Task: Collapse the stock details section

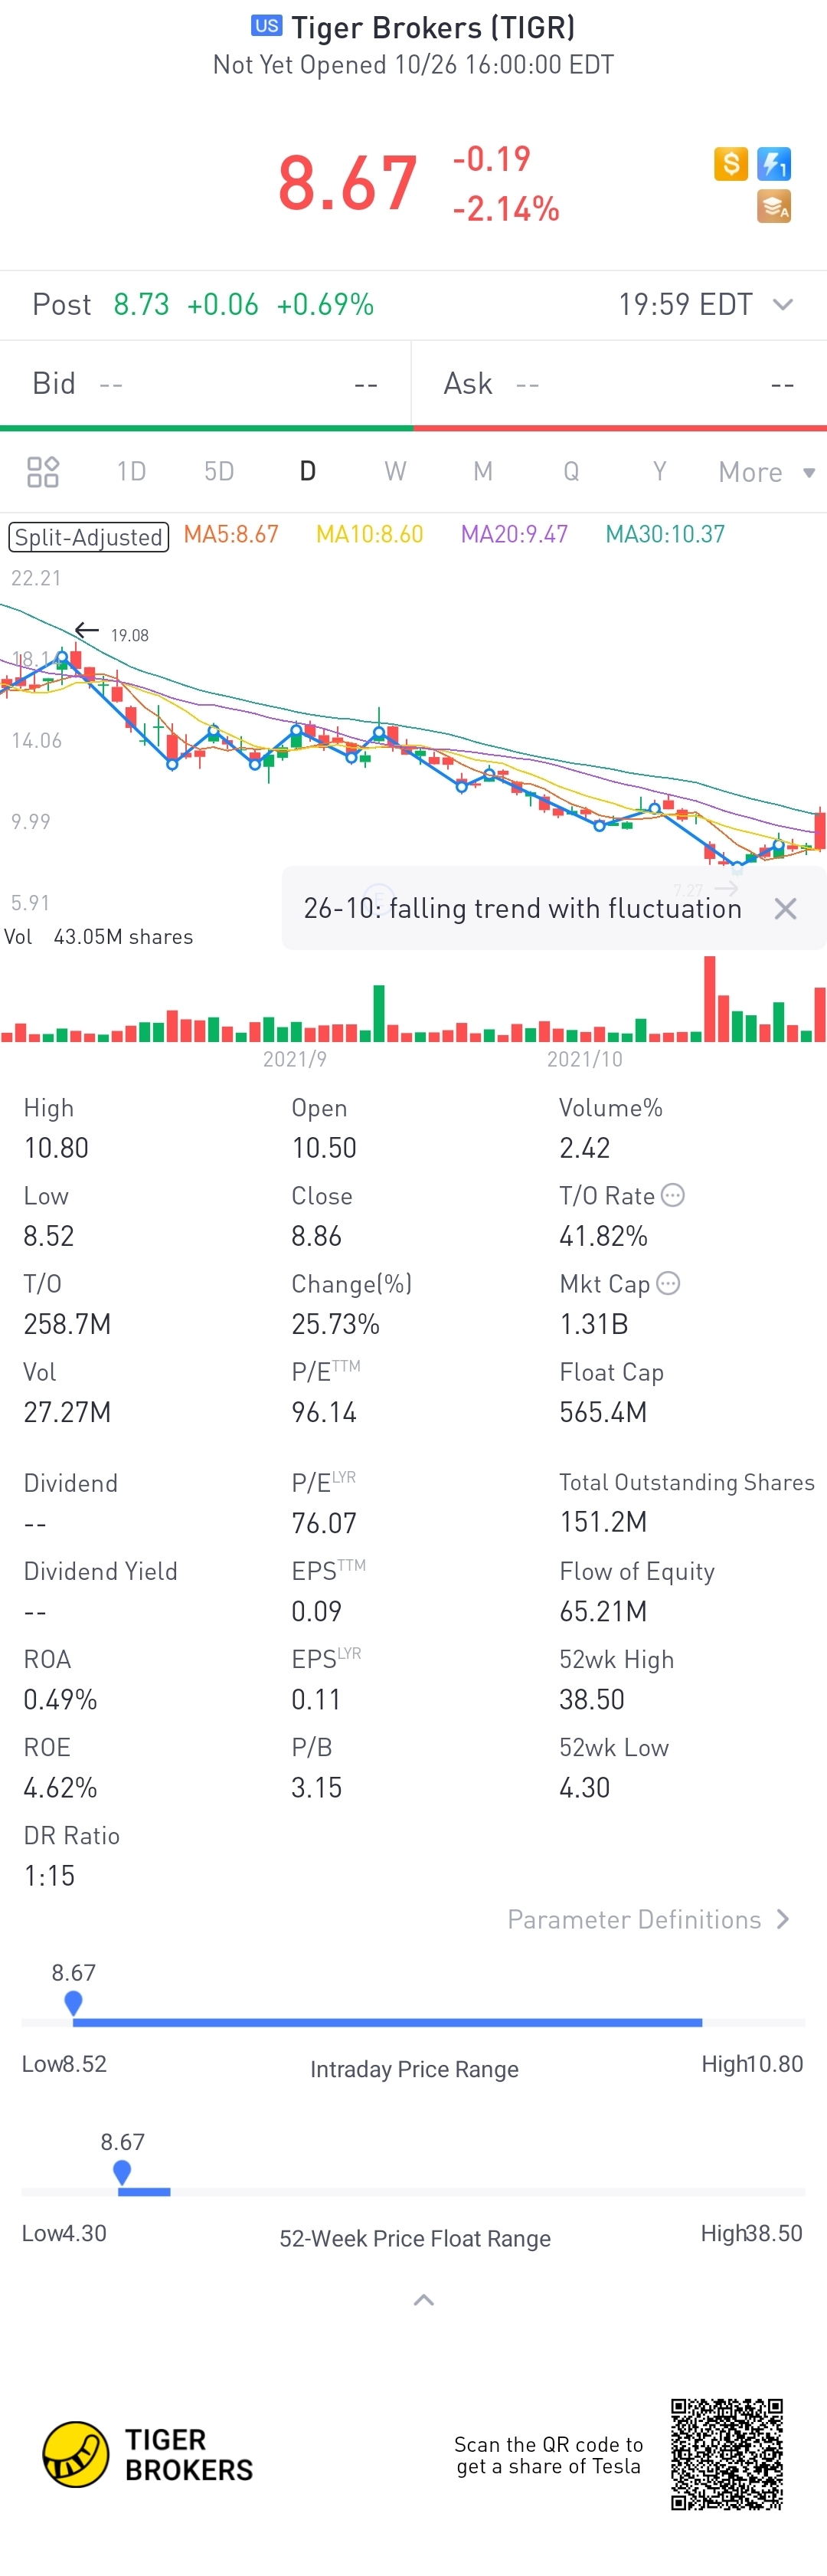Action: click(423, 2300)
